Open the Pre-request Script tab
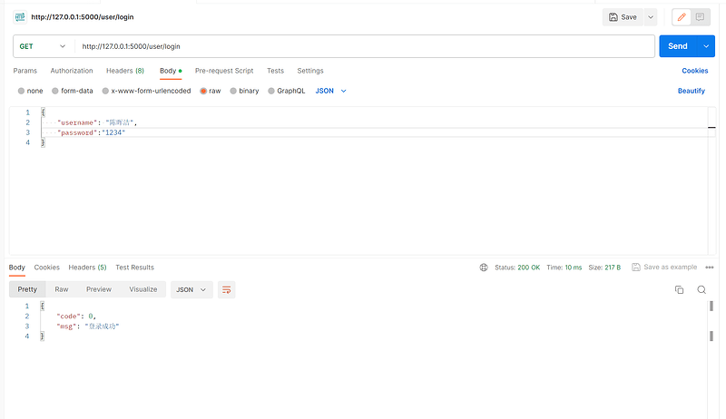Viewport: 726px width, 419px height. [224, 71]
